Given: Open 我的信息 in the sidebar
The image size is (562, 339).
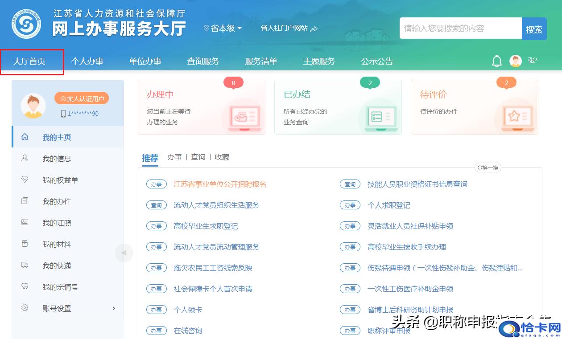Looking at the screenshot, I should coord(56,159).
